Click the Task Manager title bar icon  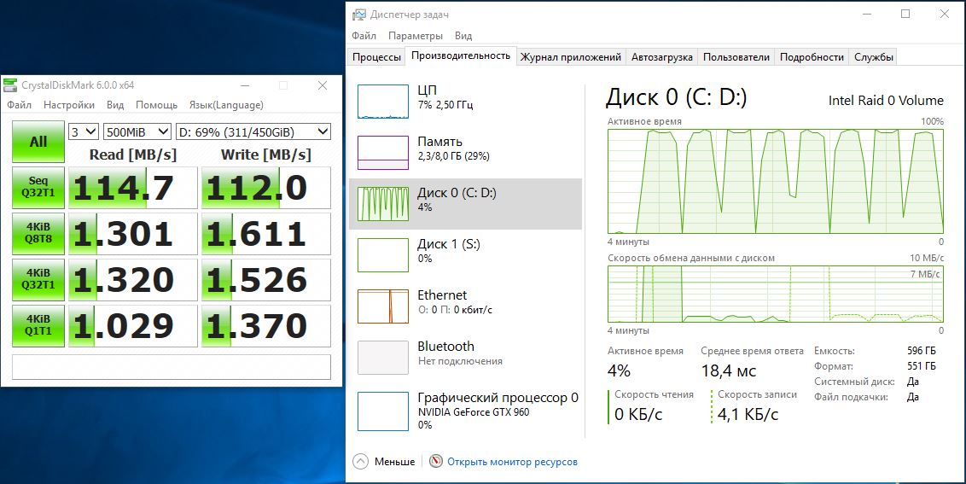pos(359,15)
